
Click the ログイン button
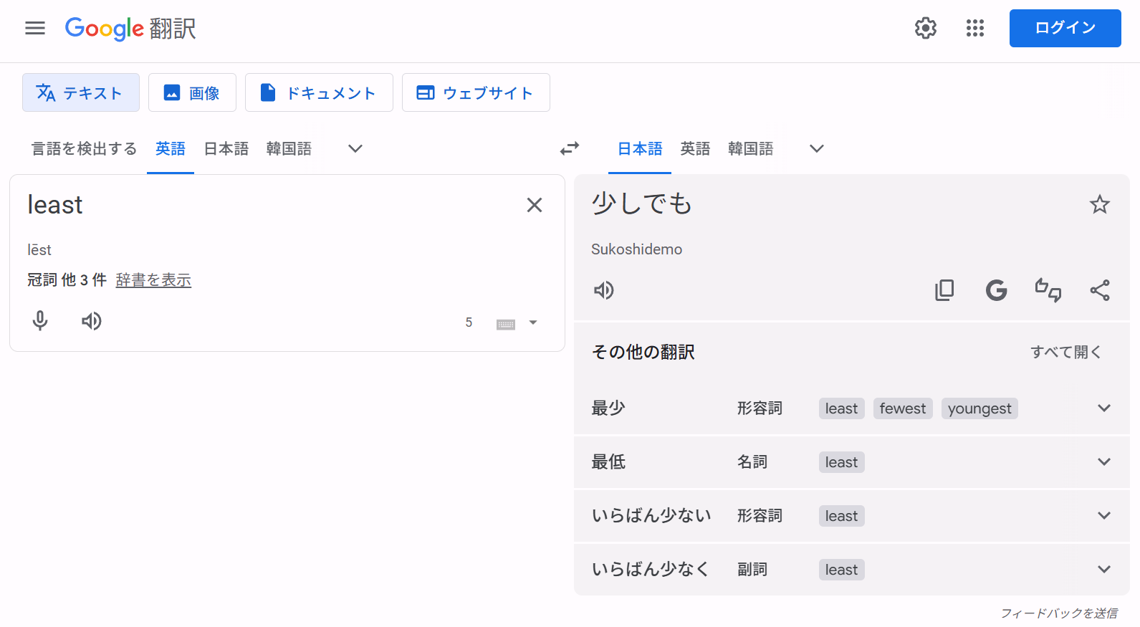(1065, 28)
